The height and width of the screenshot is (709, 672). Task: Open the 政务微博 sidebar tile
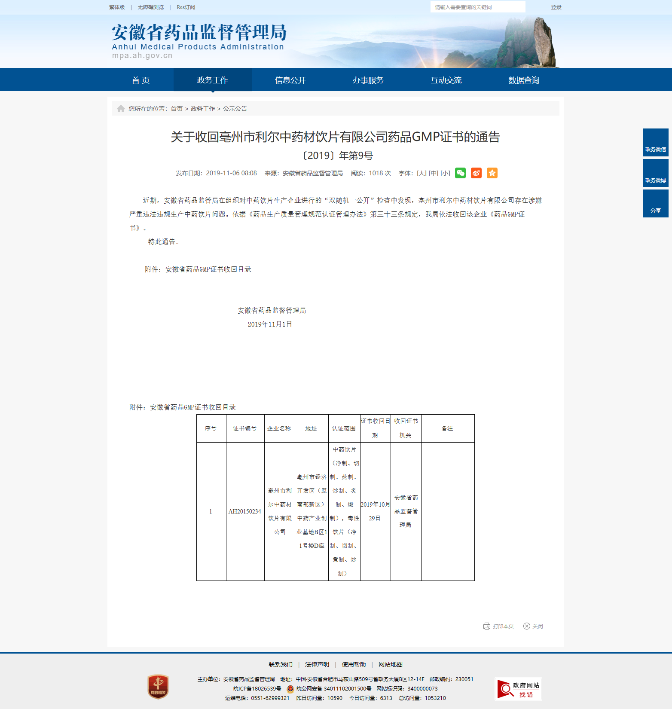pos(655,173)
